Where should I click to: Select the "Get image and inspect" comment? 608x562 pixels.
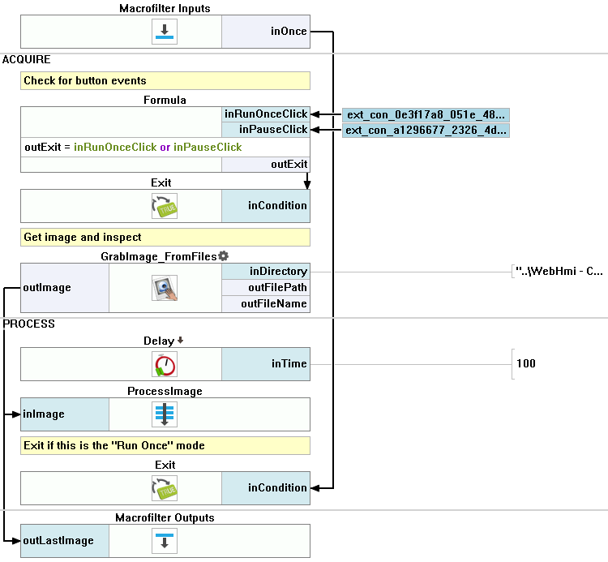pyautogui.click(x=165, y=237)
